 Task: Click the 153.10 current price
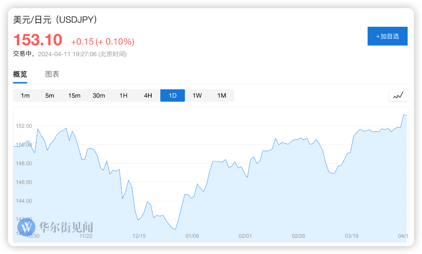[38, 40]
